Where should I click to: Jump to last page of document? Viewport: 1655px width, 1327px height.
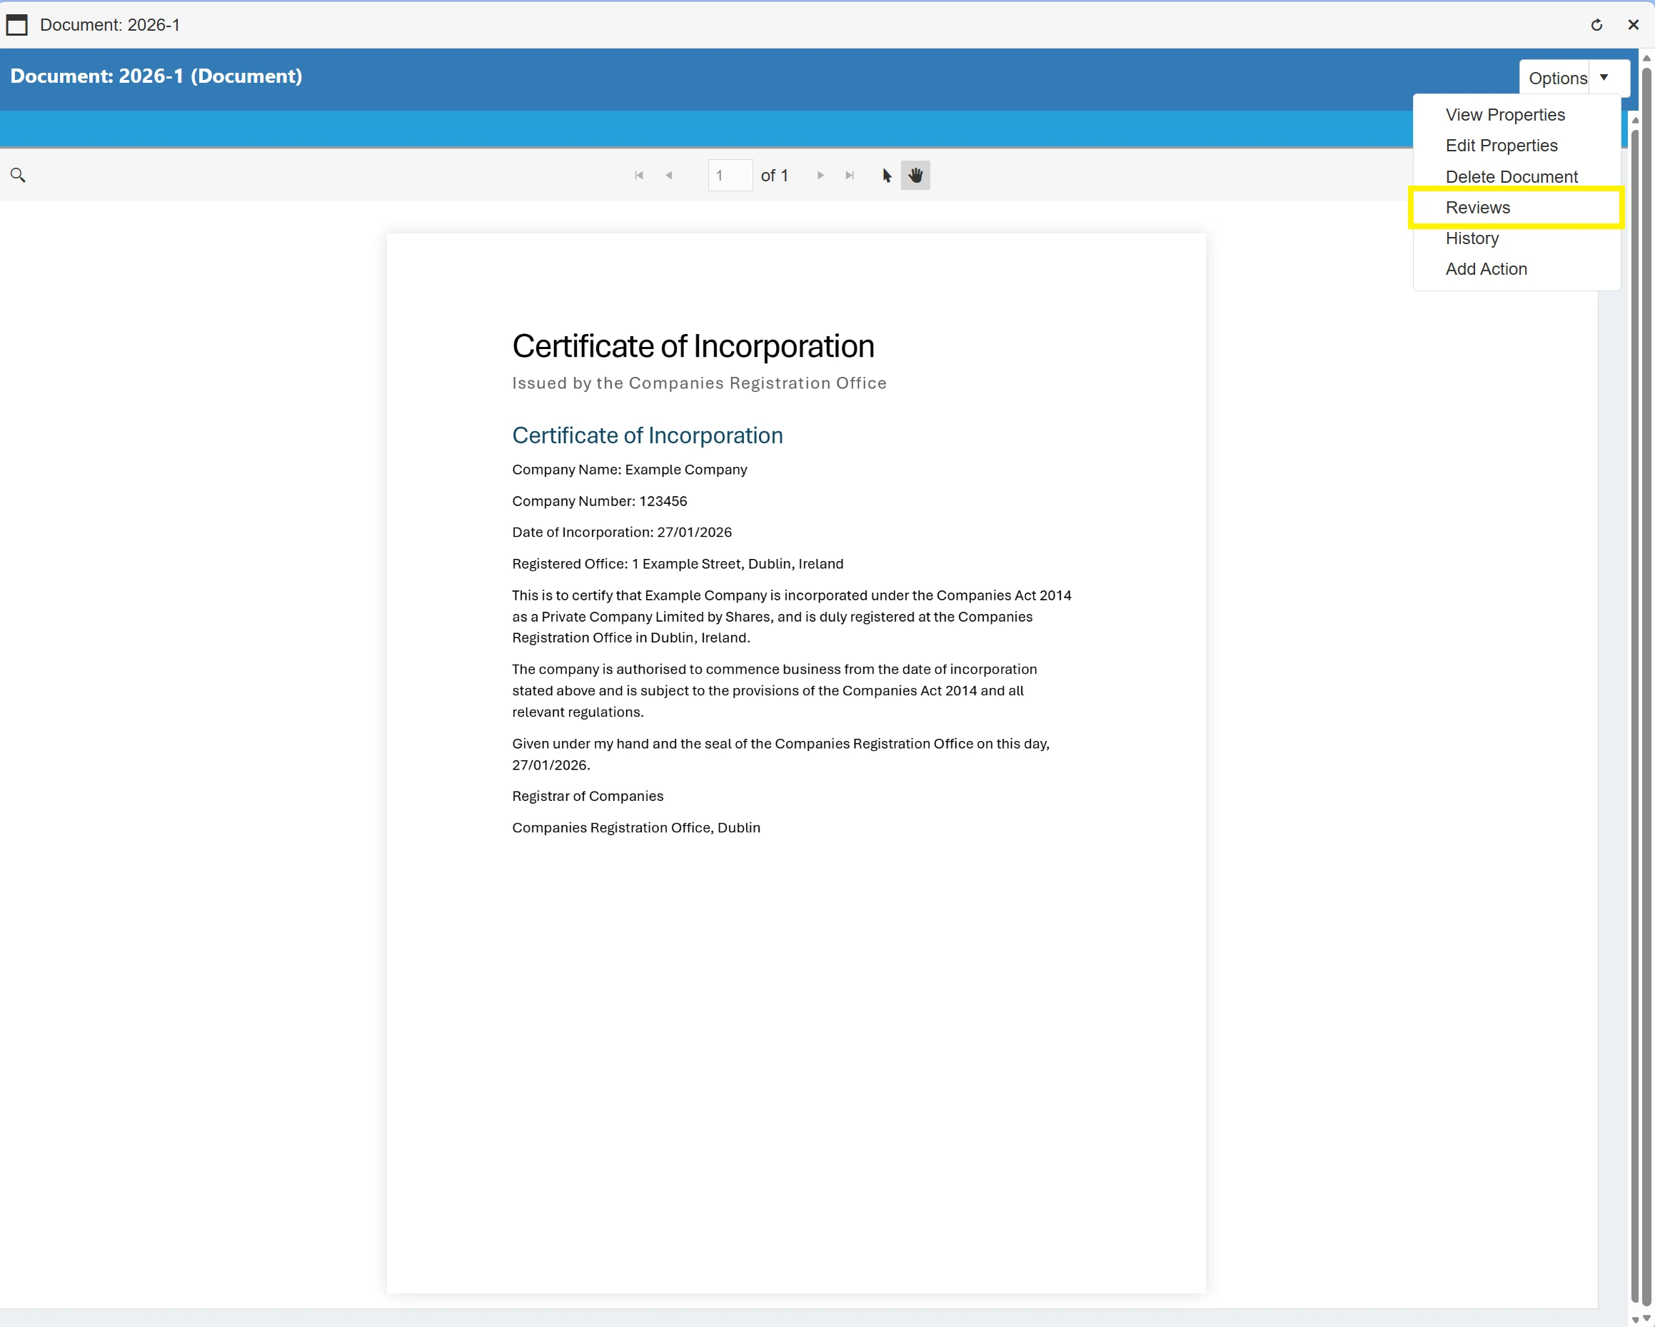pyautogui.click(x=850, y=175)
